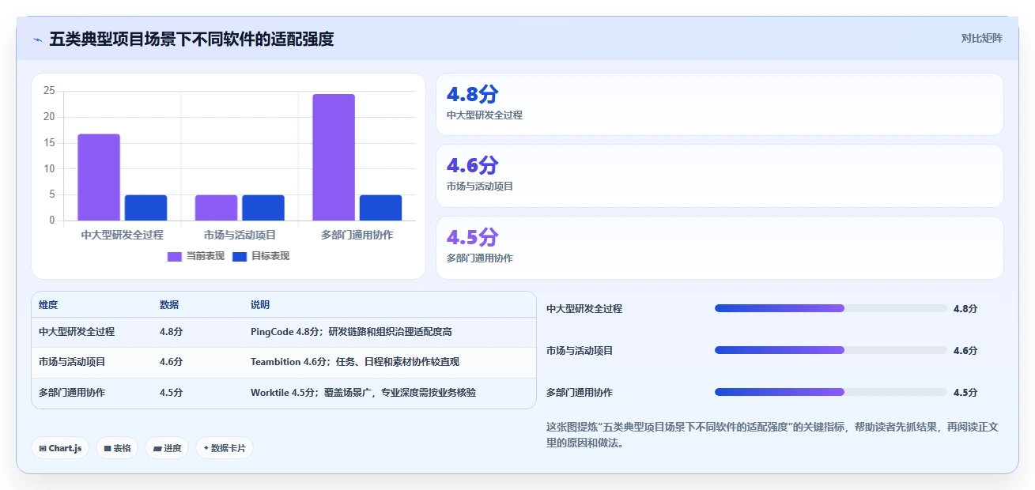
Task: Click the panel title 五类典型项目场景下不同软件的适配强度
Action: tap(191, 39)
